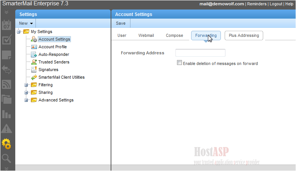Click the bottom chevrons in sidebar
296x171 pixels.
pos(6,168)
